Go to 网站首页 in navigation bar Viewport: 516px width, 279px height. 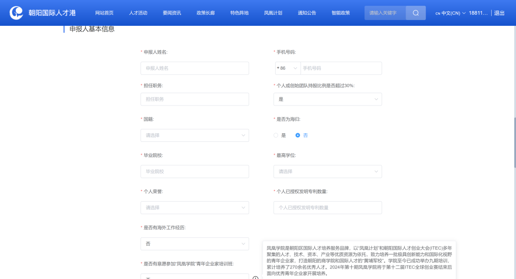click(104, 13)
